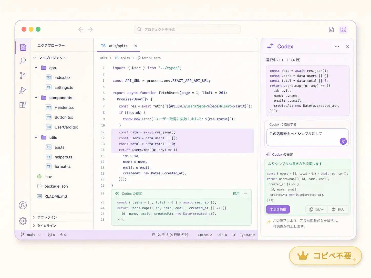This screenshot has width=371, height=278.
Task: Close the Codex panel
Action: tap(347, 47)
